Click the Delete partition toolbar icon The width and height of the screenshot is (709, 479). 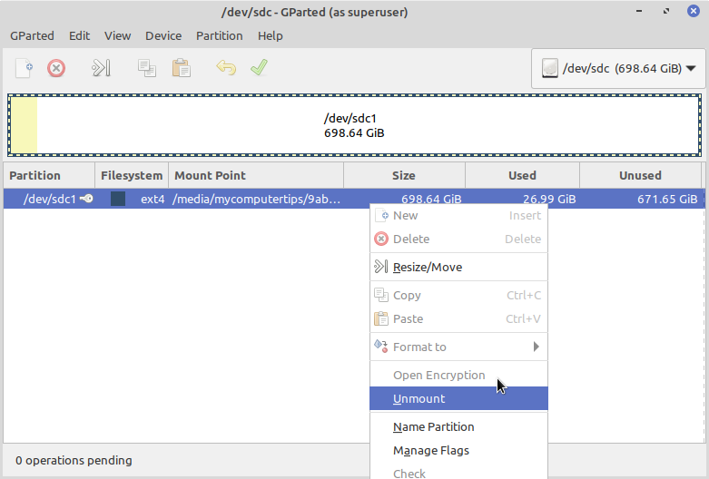(56, 68)
